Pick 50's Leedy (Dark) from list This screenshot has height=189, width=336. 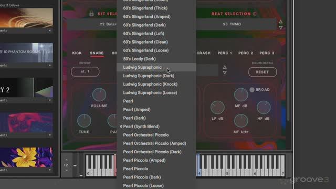pyautogui.click(x=156, y=59)
